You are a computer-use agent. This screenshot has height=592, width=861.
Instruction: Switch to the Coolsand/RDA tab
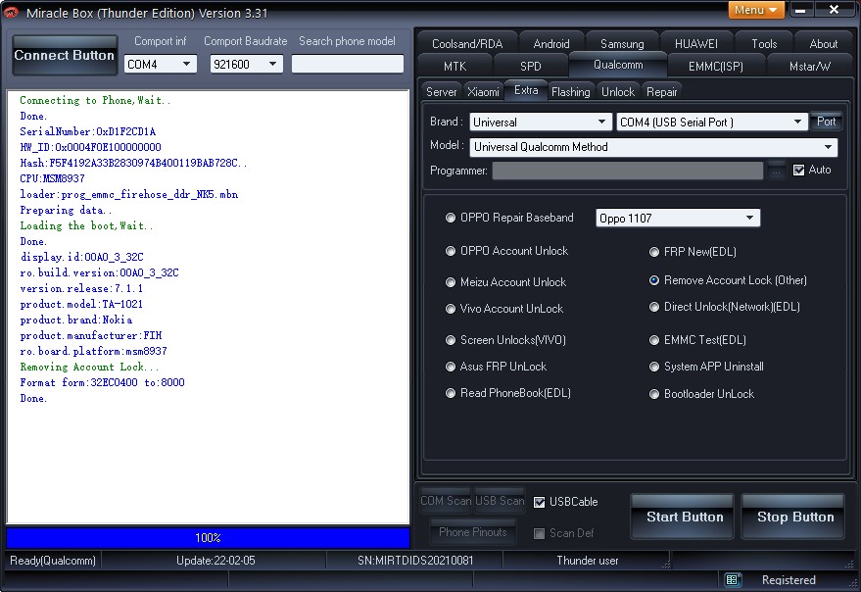pyautogui.click(x=467, y=44)
